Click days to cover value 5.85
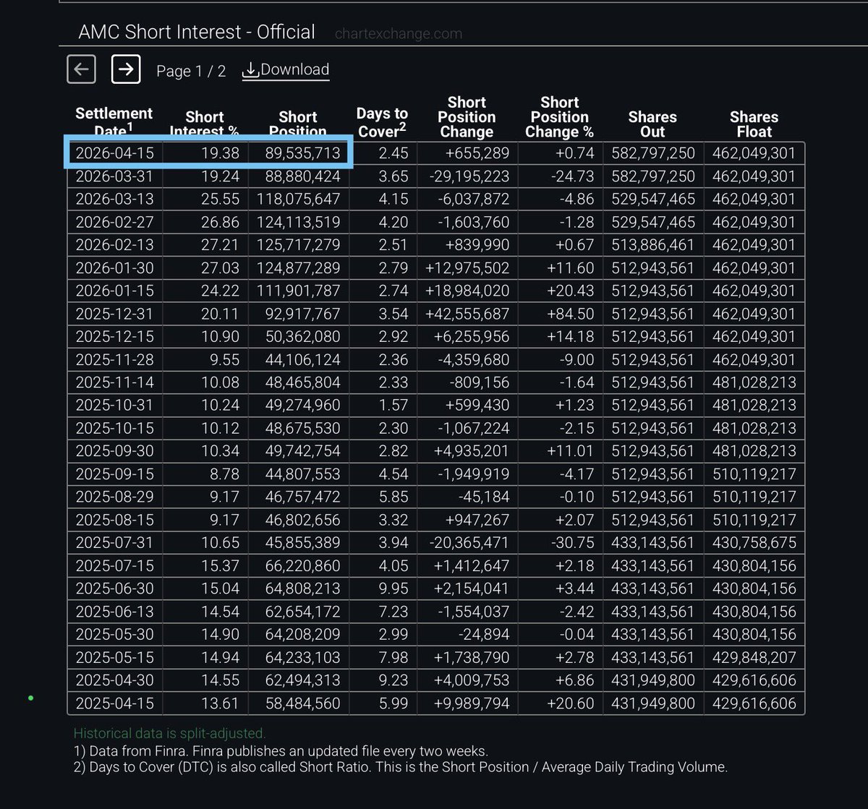This screenshot has height=809, width=868. tap(393, 497)
